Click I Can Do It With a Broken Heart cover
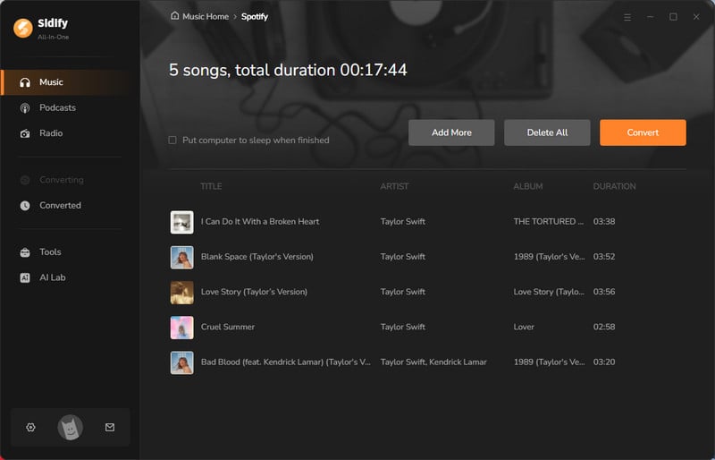 pyautogui.click(x=182, y=222)
